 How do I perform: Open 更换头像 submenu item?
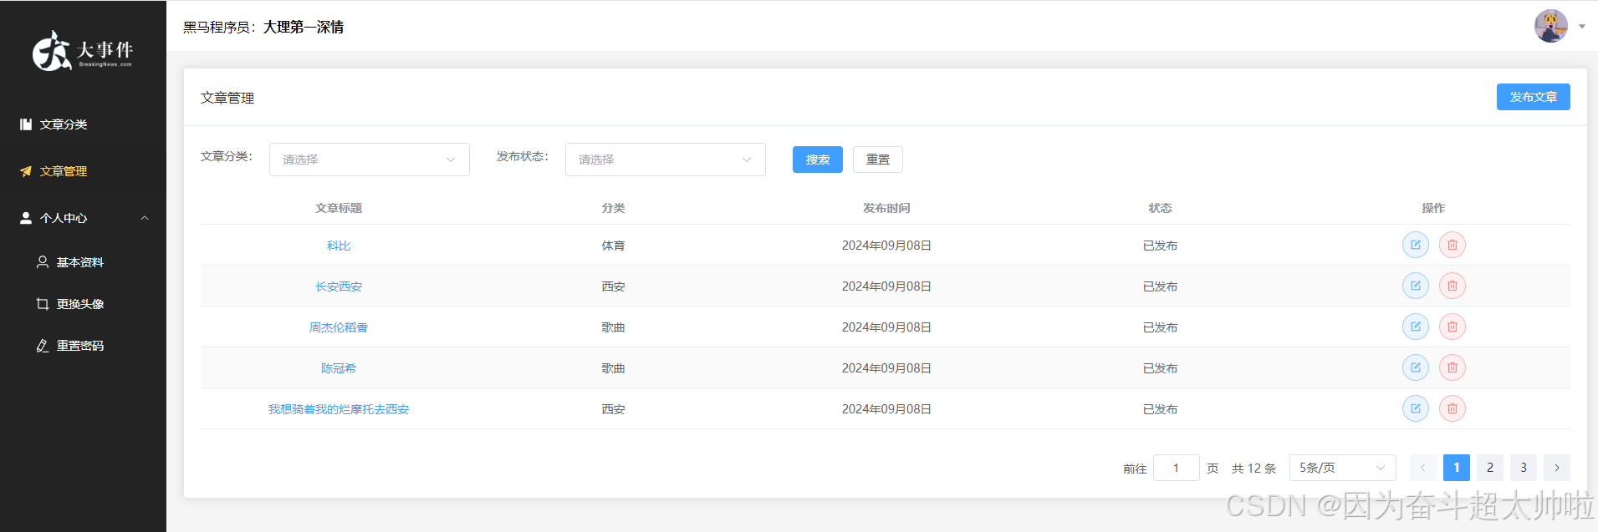tap(83, 304)
